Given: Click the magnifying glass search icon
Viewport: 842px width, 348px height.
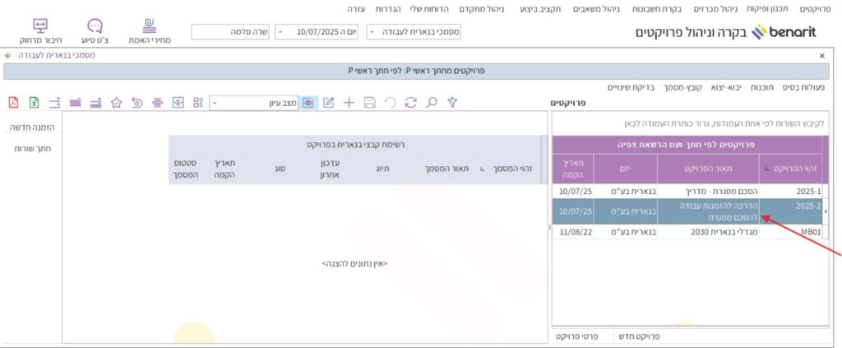Looking at the screenshot, I should tap(431, 103).
